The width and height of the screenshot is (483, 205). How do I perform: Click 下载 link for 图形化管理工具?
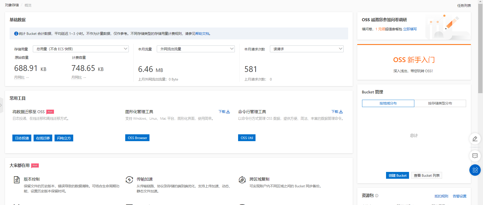click(222, 112)
